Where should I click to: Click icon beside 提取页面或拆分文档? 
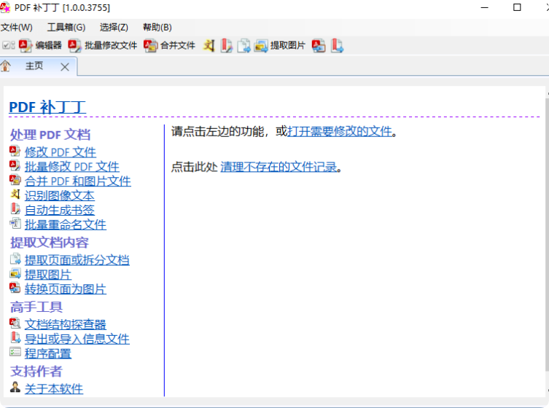(x=15, y=259)
